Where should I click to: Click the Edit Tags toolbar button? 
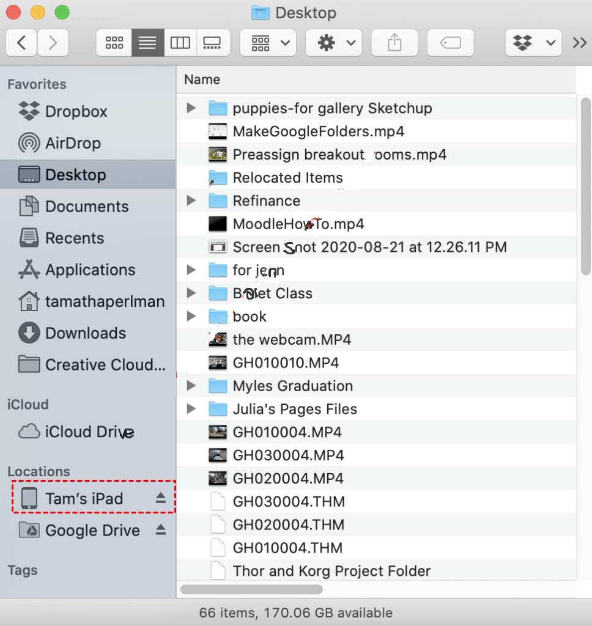click(x=451, y=43)
